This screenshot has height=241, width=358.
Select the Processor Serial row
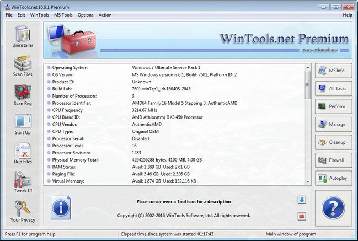175,138
